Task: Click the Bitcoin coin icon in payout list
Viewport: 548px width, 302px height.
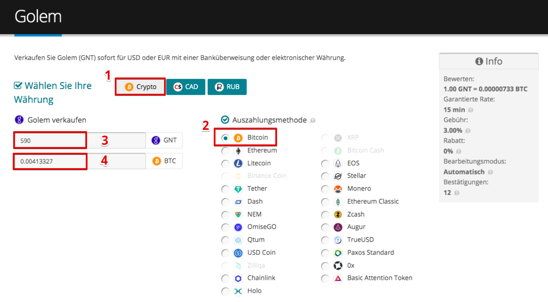Action: [x=238, y=138]
